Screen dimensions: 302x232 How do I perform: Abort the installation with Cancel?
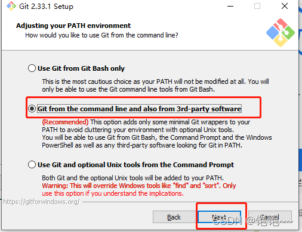270,217
